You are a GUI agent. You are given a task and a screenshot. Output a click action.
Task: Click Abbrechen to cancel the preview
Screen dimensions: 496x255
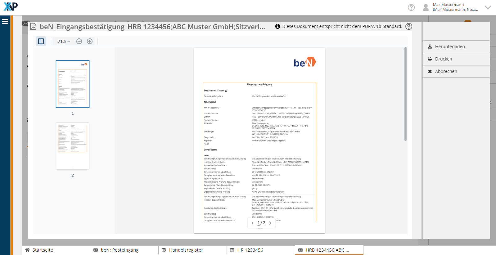coord(456,71)
